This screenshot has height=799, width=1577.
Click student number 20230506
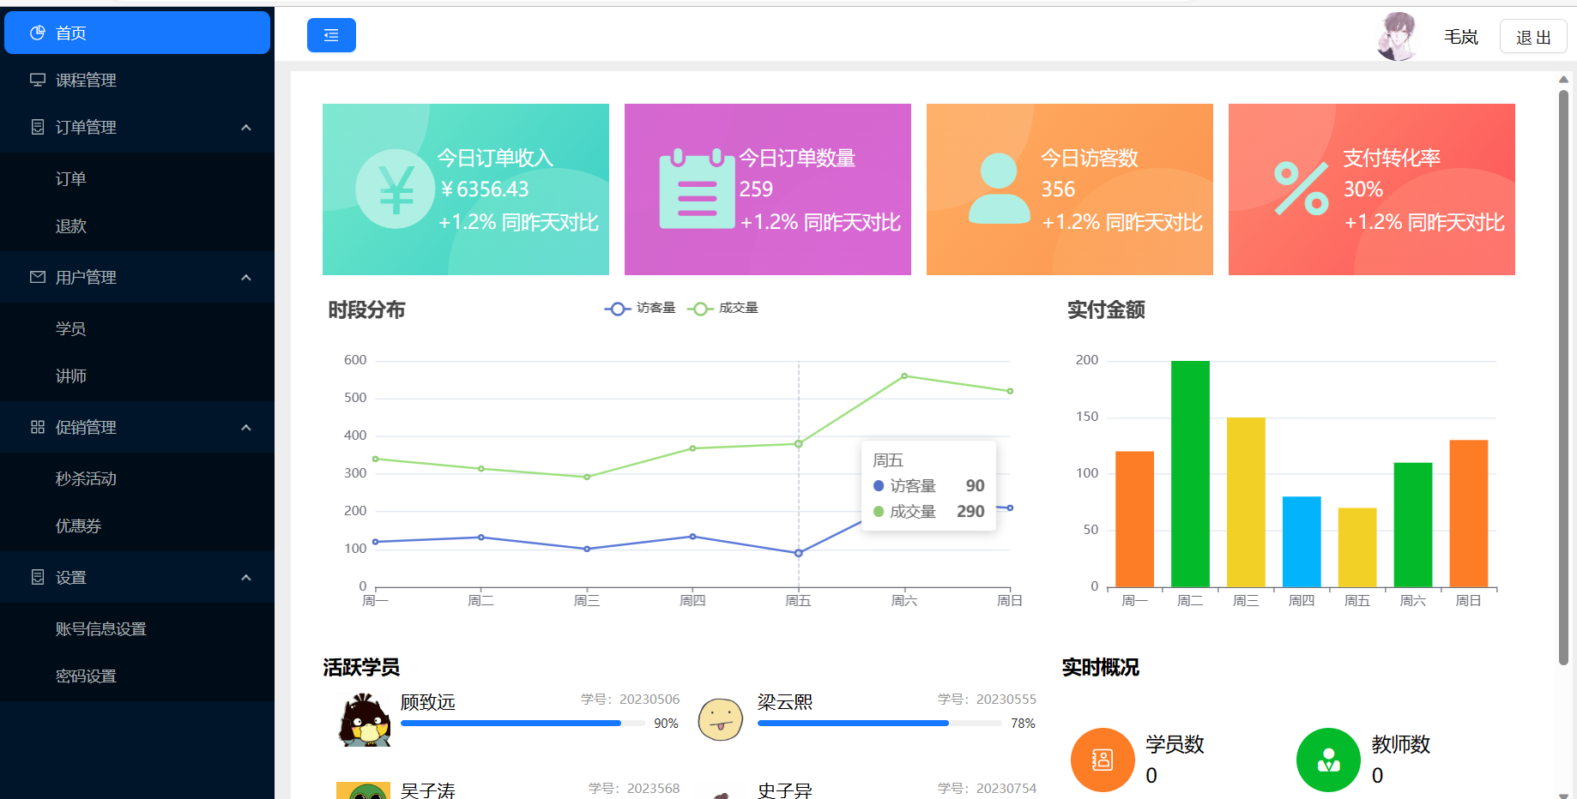click(650, 700)
